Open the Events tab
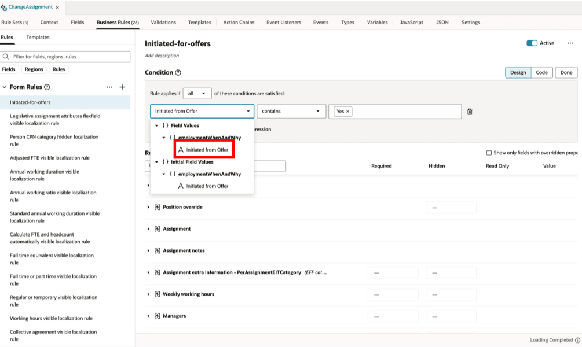The image size is (582, 347). [x=321, y=22]
